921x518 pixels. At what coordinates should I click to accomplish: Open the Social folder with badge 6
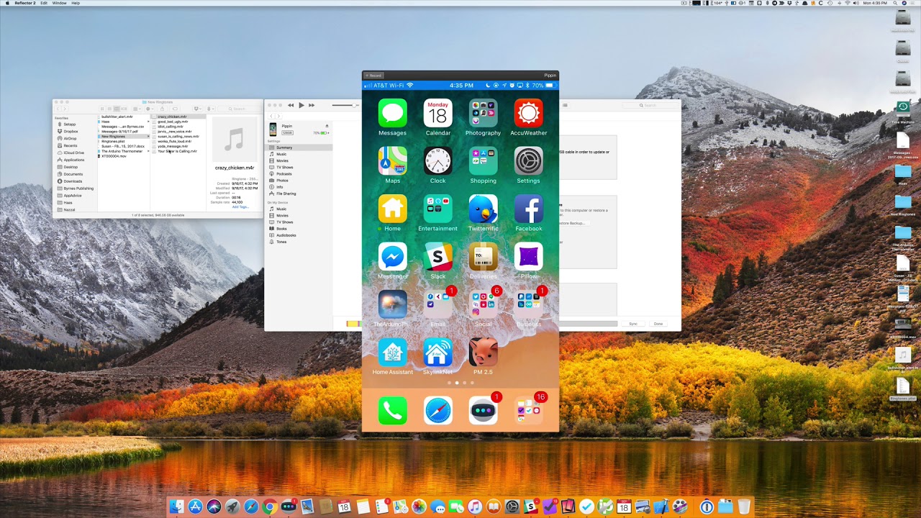[x=483, y=305]
